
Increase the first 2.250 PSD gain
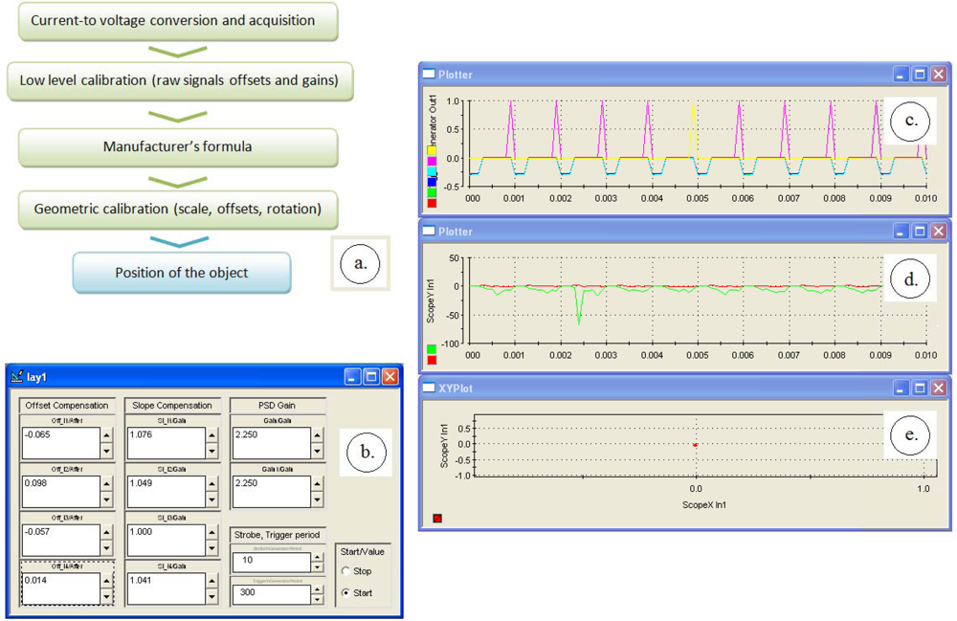318,435
